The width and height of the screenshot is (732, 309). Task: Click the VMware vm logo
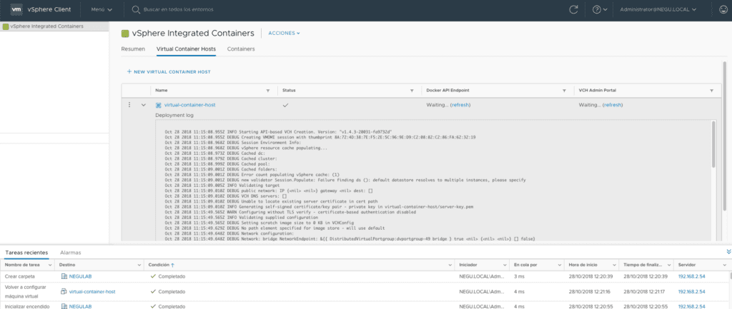(16, 9)
